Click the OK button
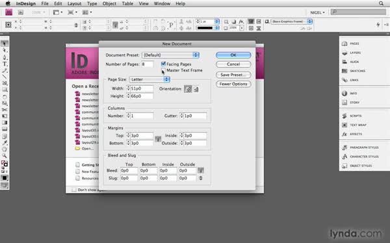390x243 pixels. 233,55
